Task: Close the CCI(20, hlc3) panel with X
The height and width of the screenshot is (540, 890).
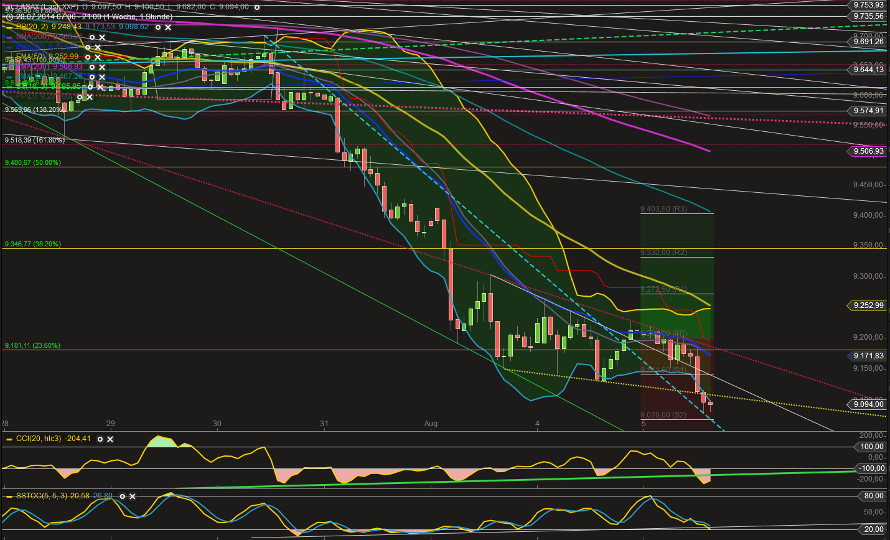Action: coord(110,439)
